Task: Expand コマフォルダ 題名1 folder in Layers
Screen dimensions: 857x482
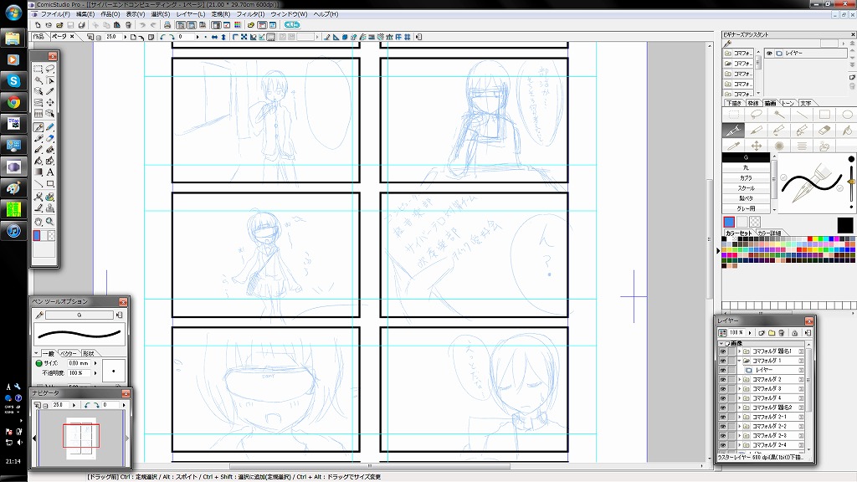Action: click(x=740, y=351)
